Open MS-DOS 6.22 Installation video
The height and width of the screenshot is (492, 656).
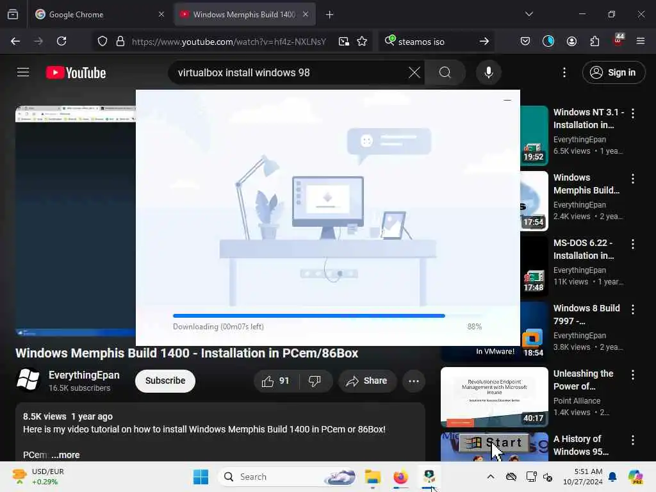click(584, 249)
